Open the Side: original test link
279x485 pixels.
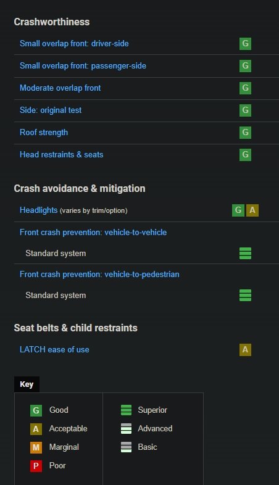pyautogui.click(x=51, y=110)
